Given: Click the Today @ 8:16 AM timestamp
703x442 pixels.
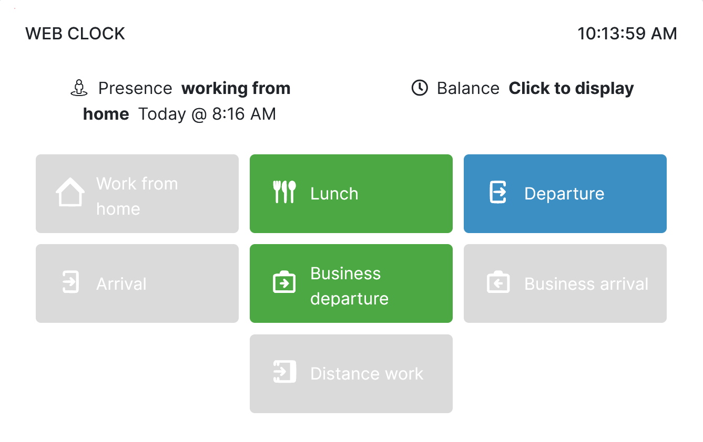Looking at the screenshot, I should tap(207, 114).
